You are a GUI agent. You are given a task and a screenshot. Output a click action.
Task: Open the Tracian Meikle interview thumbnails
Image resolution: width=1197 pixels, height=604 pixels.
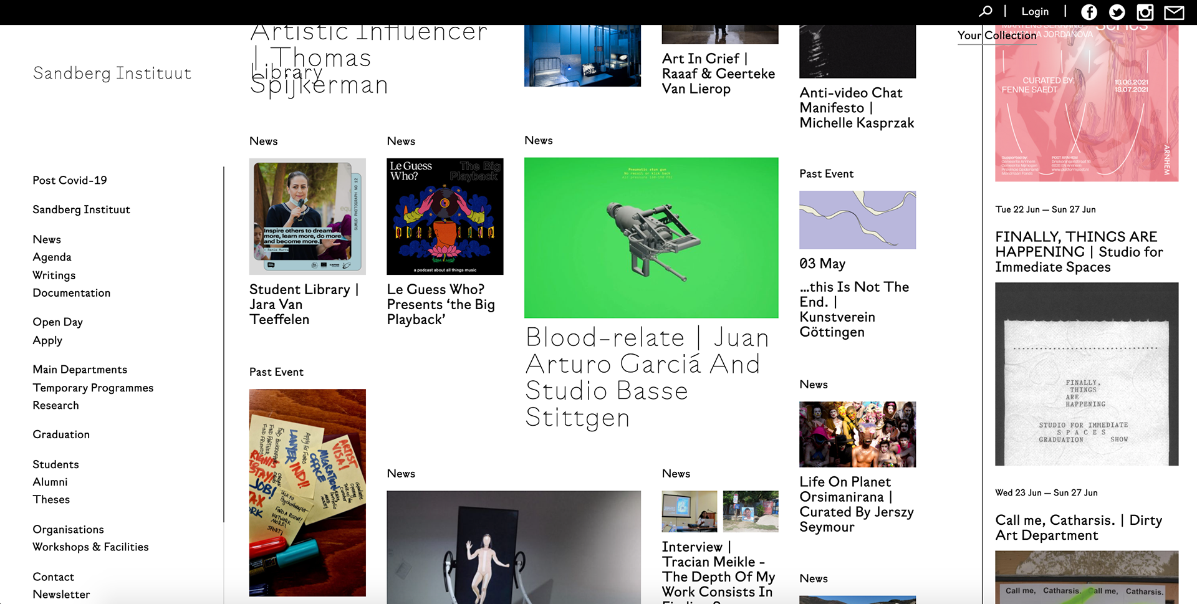coord(720,511)
